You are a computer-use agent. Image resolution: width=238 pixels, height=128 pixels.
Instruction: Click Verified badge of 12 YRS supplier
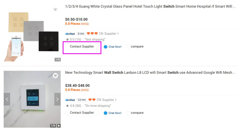(70, 100)
